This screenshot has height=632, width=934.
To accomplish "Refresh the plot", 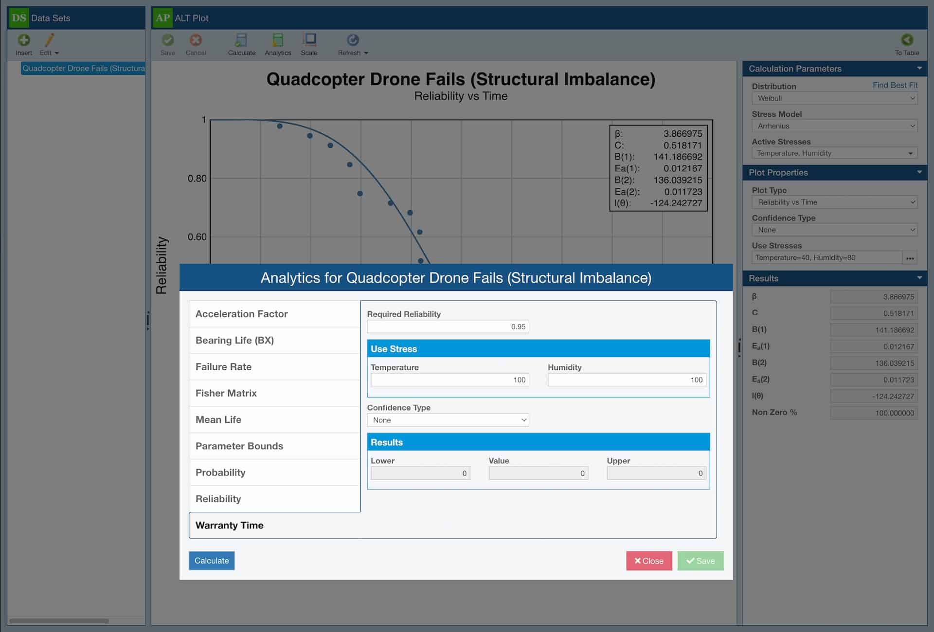I will point(349,44).
